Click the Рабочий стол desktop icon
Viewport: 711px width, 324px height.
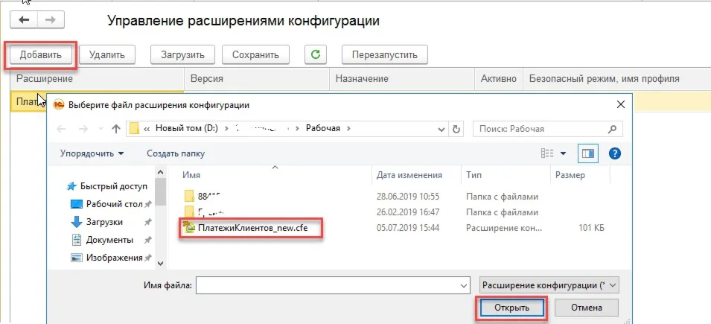click(77, 204)
